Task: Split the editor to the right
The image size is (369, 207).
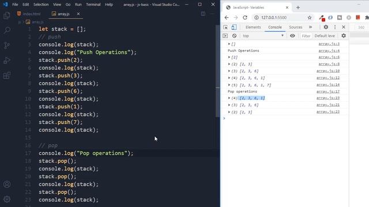Action: [x=203, y=14]
